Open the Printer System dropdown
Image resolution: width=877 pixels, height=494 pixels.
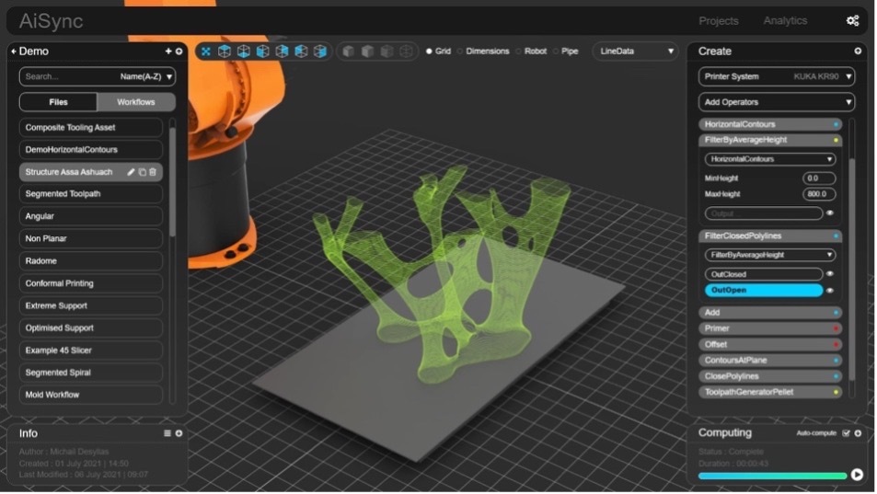pyautogui.click(x=777, y=76)
